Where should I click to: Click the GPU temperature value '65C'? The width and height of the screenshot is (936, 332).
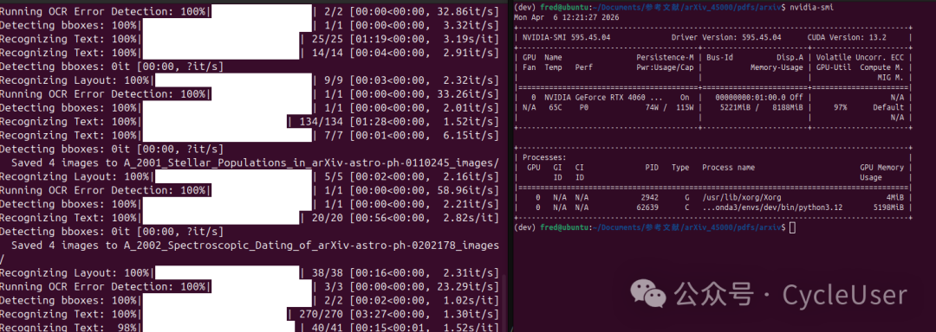[556, 108]
